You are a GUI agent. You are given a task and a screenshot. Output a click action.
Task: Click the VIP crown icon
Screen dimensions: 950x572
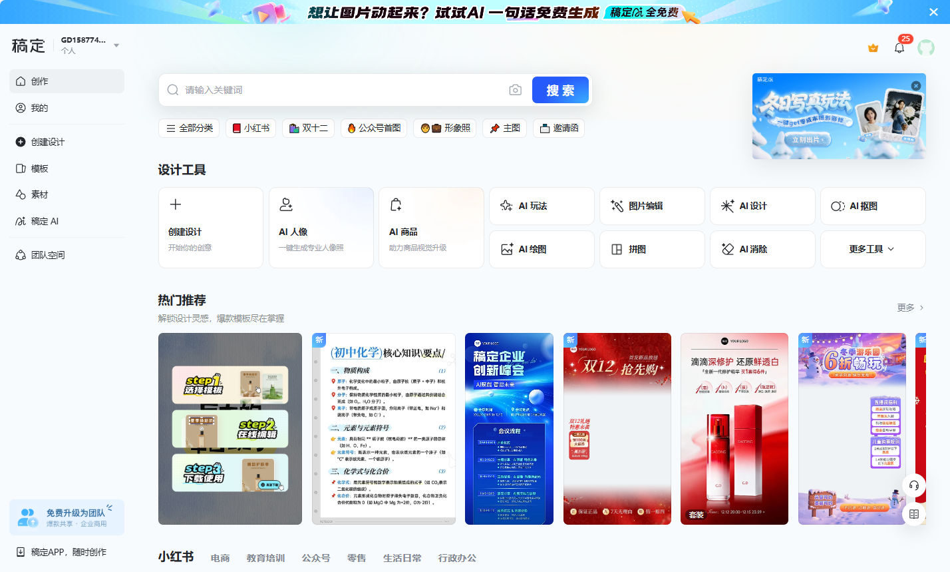[871, 47]
